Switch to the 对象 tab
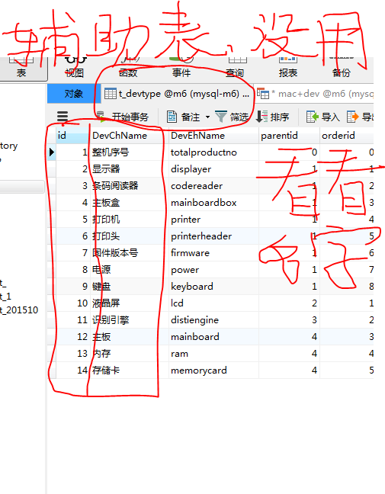This screenshot has width=385, height=494. pos(74,94)
